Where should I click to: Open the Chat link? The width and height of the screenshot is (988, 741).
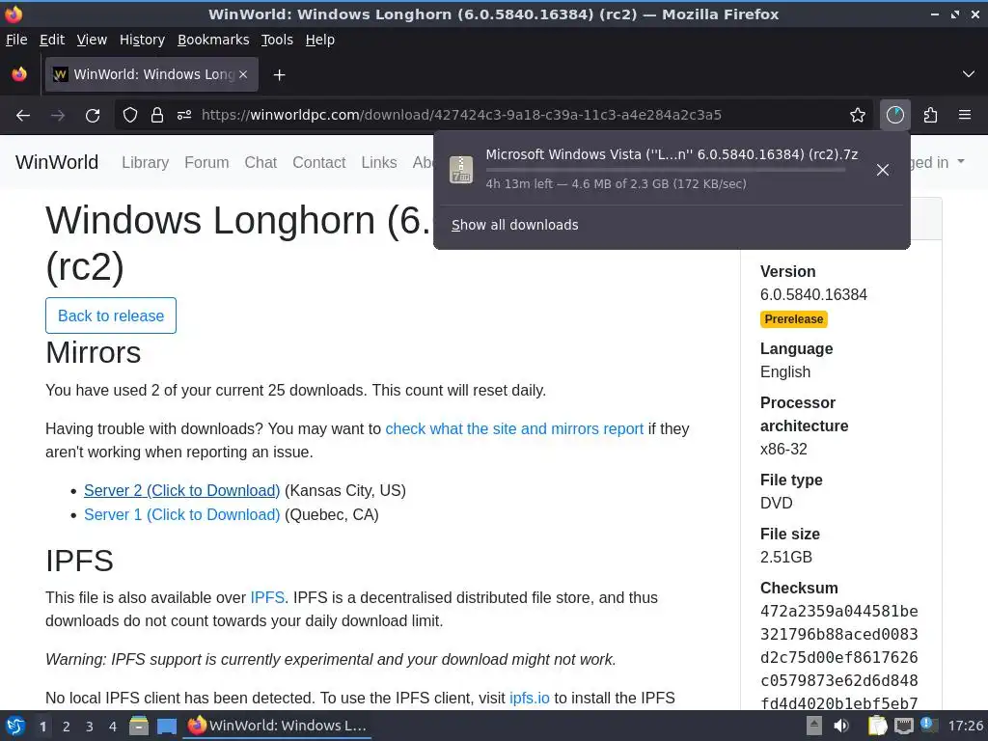[x=261, y=162]
